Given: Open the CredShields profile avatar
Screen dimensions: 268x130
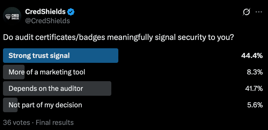Looking at the screenshot, I should [x=12, y=16].
